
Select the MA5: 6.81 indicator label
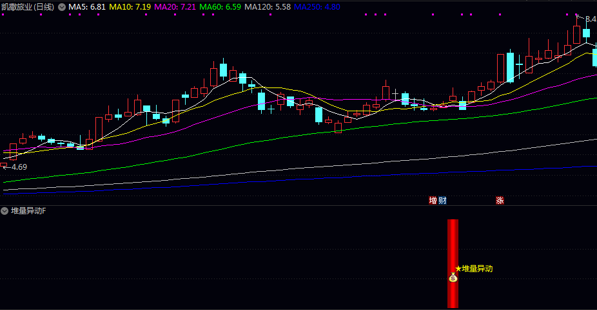click(x=87, y=7)
